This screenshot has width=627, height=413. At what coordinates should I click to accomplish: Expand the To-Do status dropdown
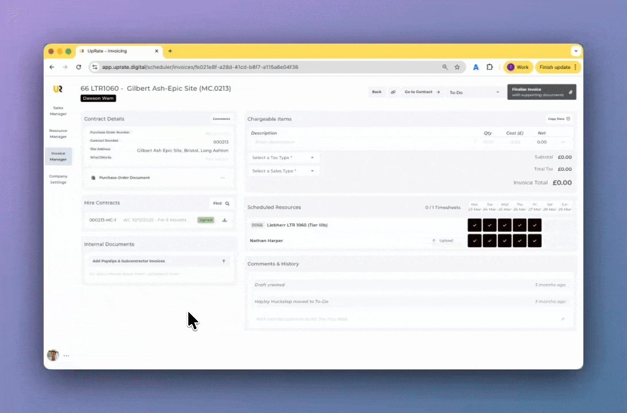[x=474, y=92]
